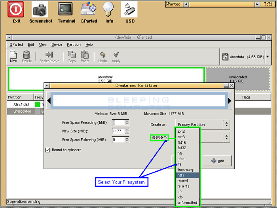Choose ext2 from filesystem list
The image size is (277, 208).
[x=188, y=132]
